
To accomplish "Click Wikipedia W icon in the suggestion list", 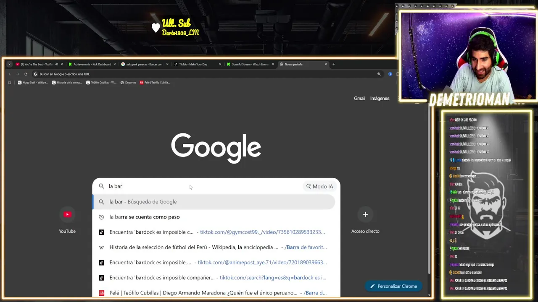I will point(101,247).
